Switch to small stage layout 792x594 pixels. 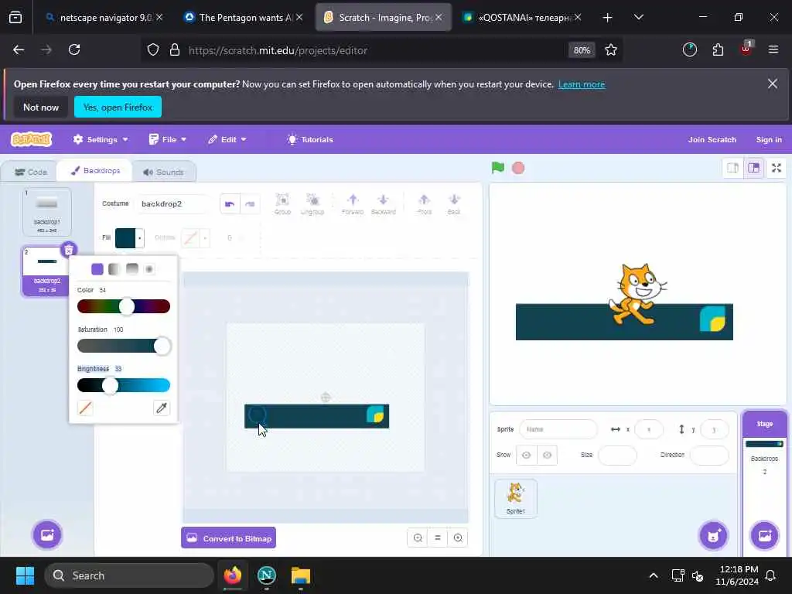732,168
